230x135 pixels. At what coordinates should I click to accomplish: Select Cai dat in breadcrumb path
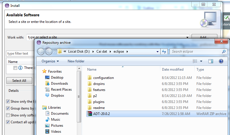[102, 51]
